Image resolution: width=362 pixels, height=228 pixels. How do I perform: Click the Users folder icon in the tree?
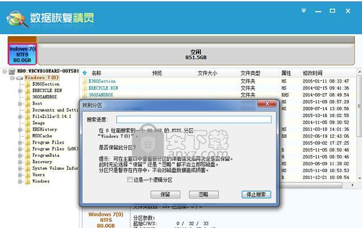(28, 174)
